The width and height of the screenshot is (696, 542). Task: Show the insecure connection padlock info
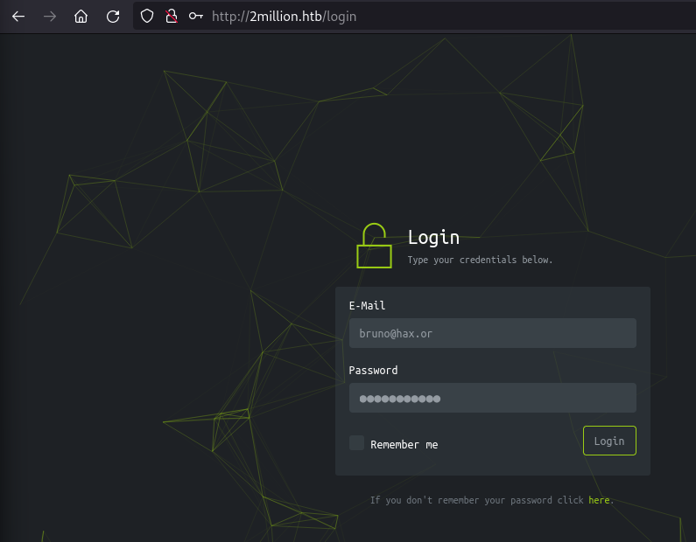172,16
